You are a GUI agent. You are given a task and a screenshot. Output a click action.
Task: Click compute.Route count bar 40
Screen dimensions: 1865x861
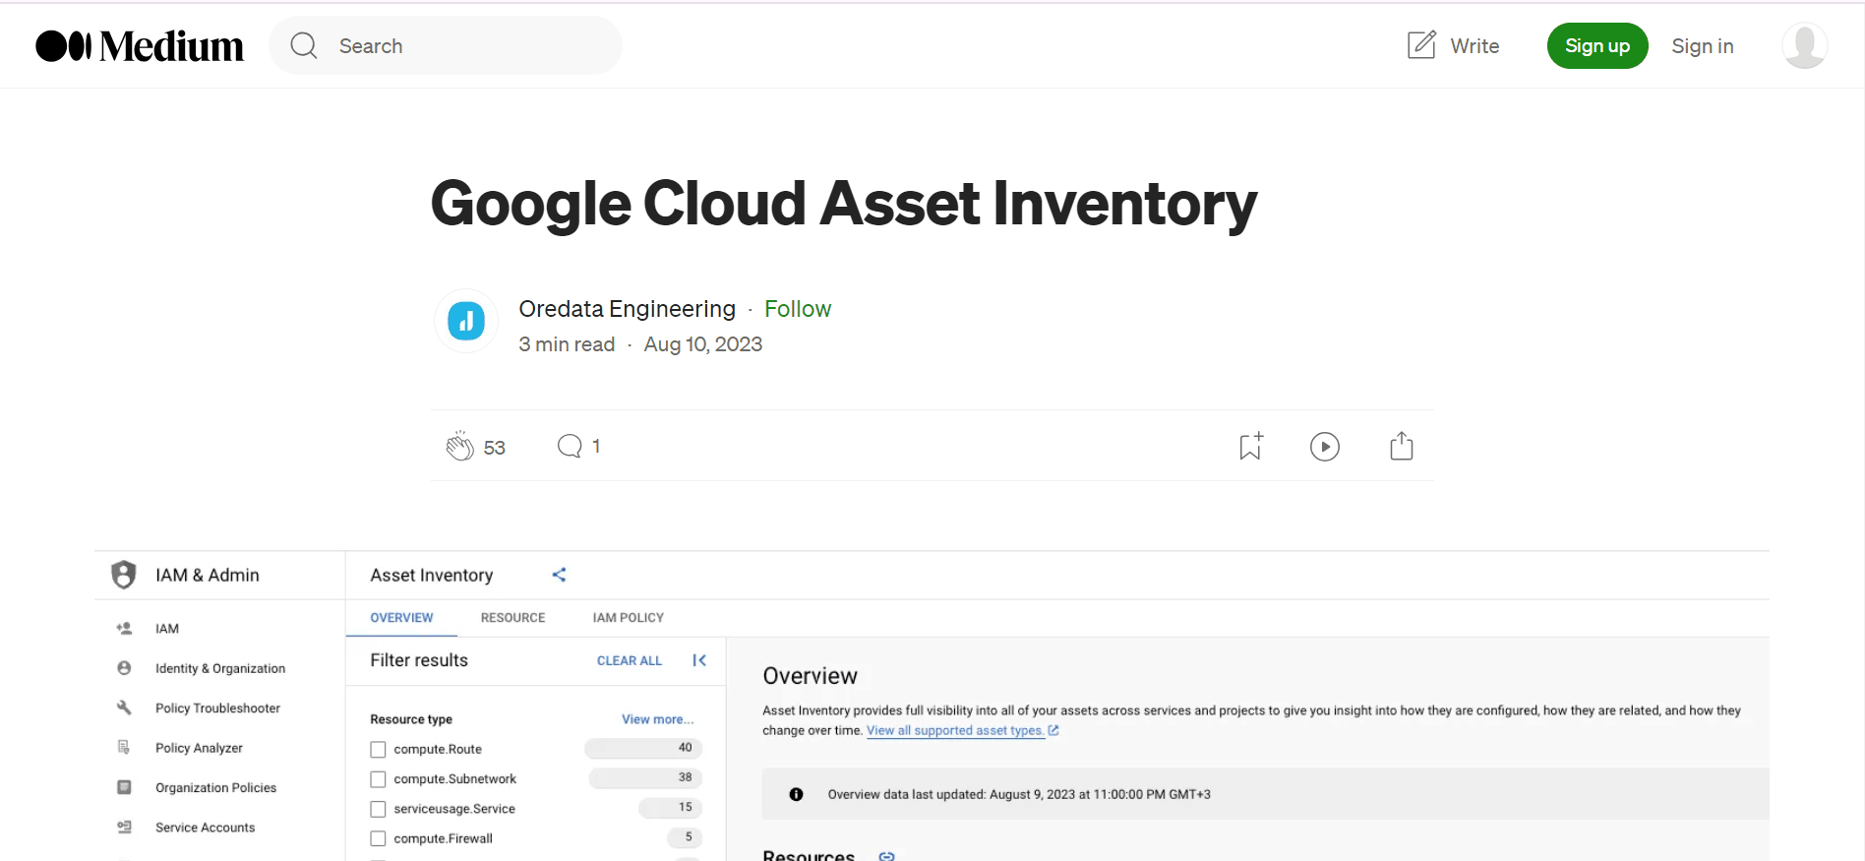(x=643, y=748)
